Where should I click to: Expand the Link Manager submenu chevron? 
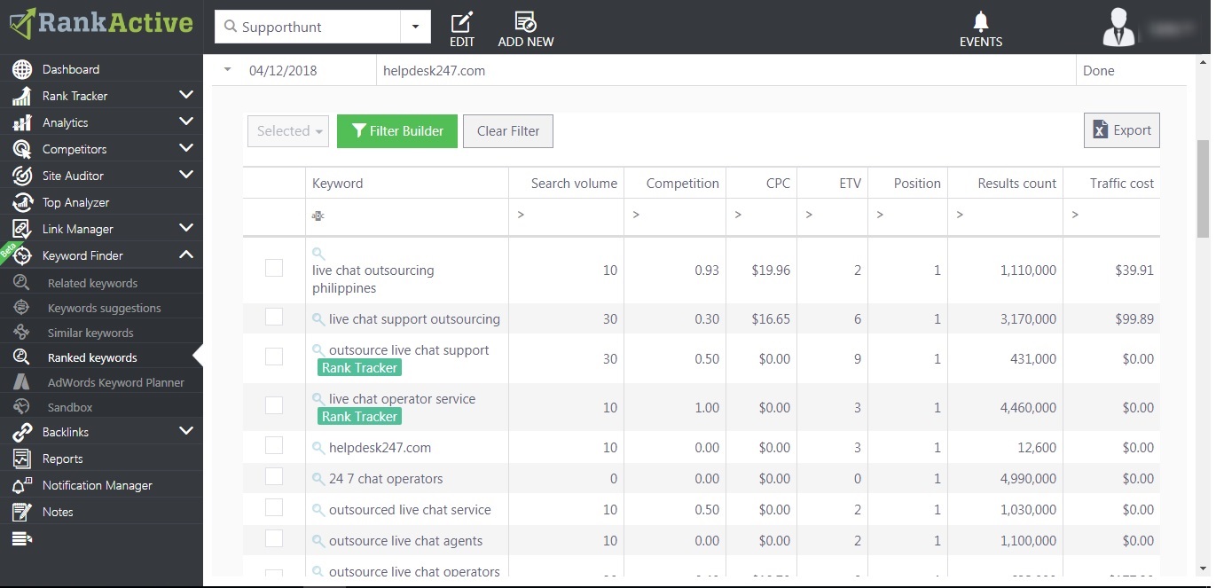point(185,228)
